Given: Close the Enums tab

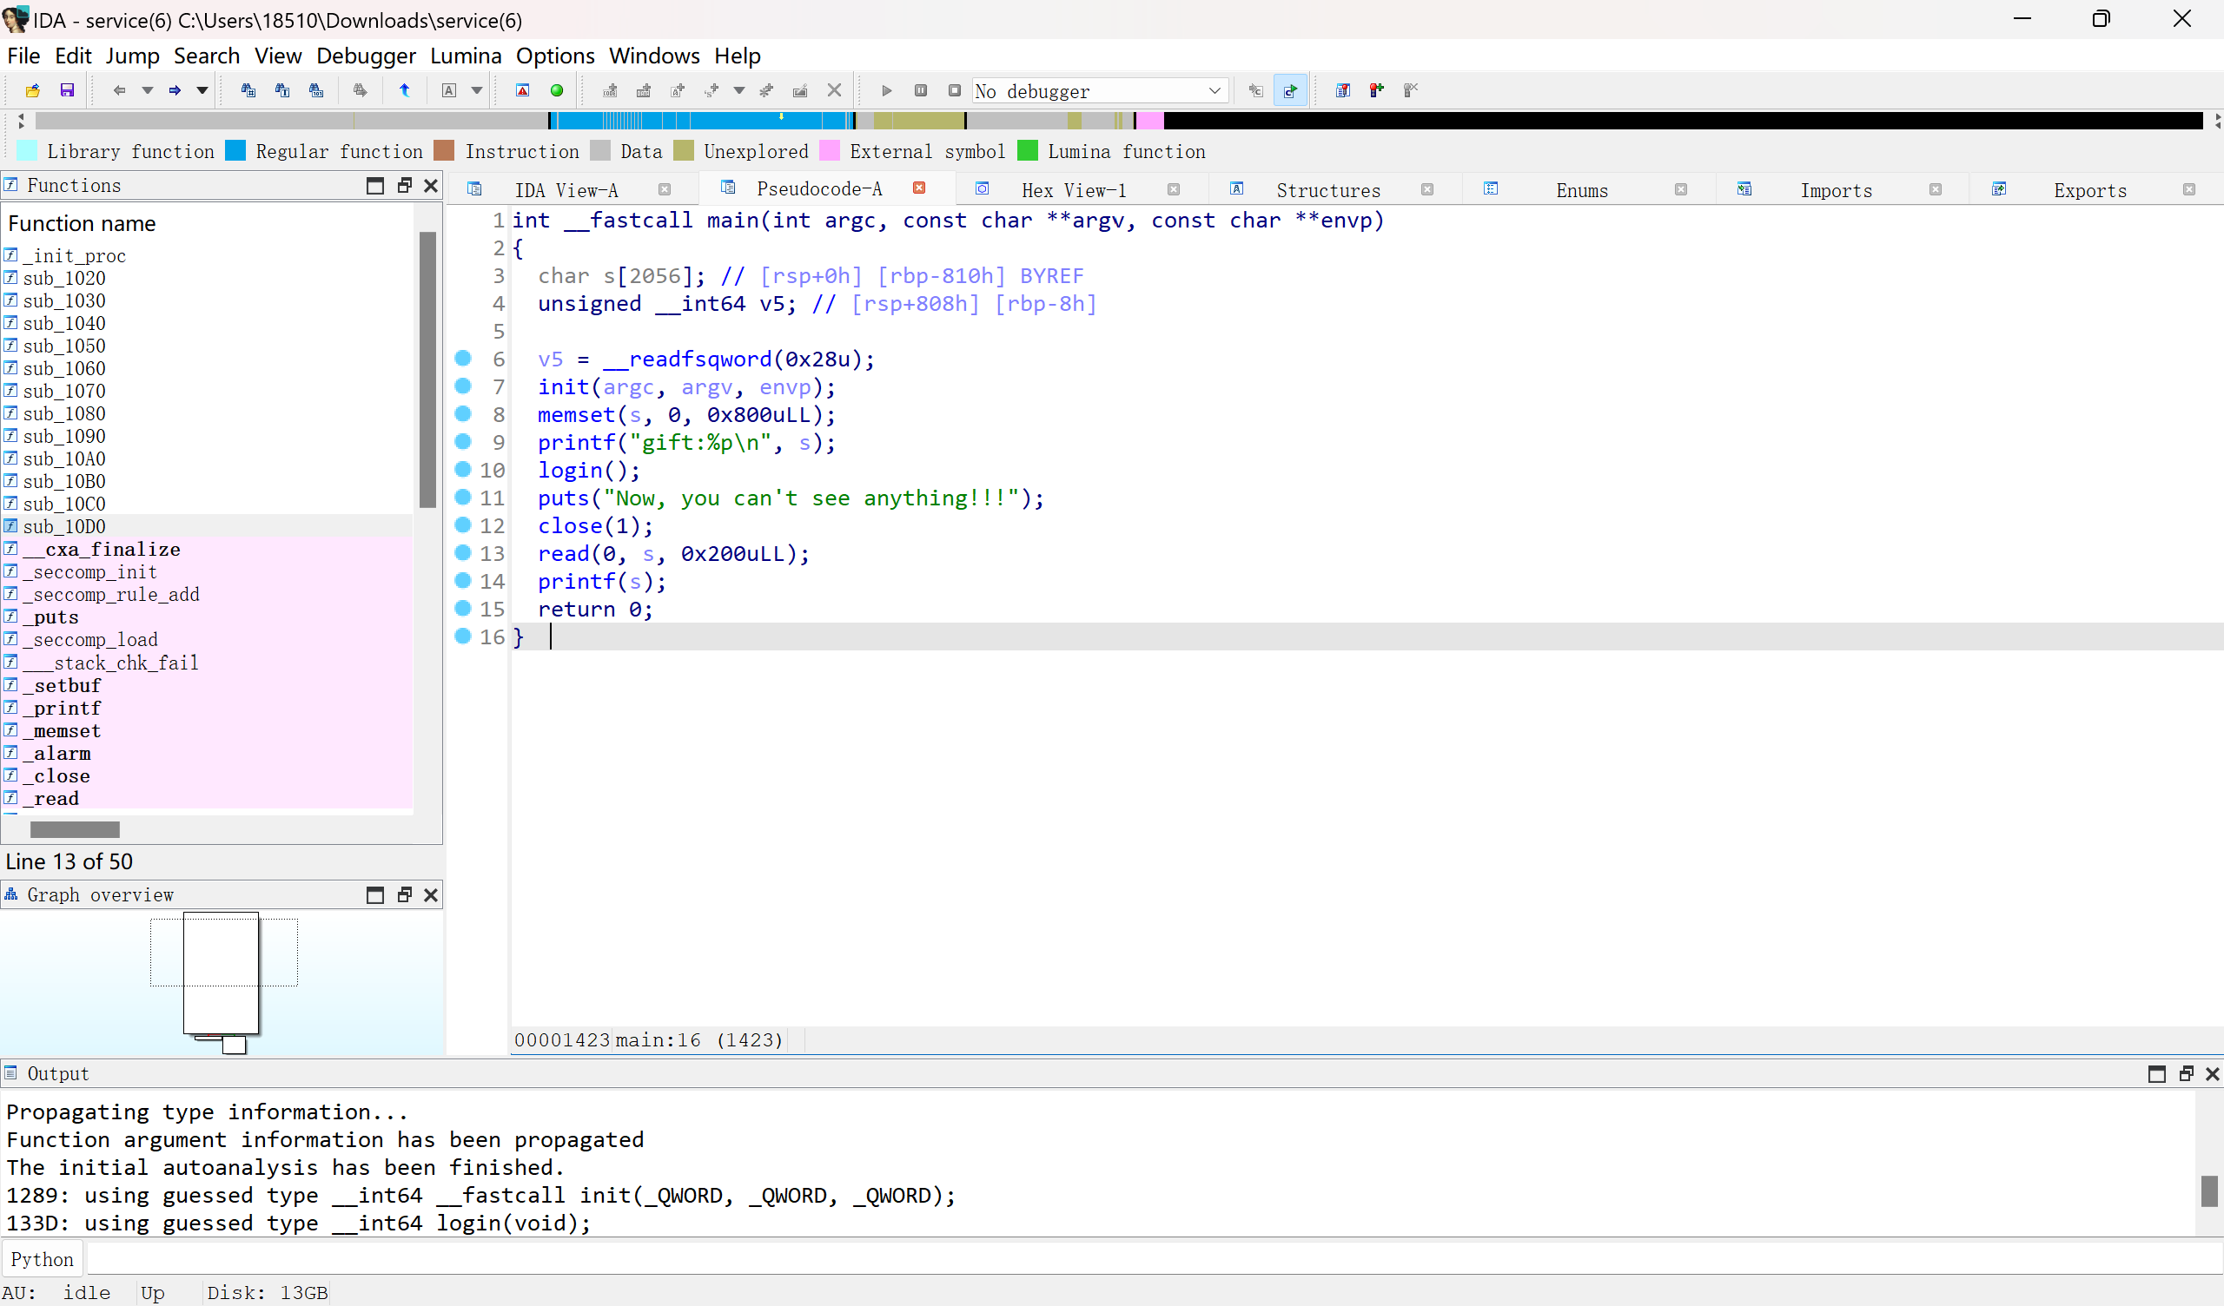Looking at the screenshot, I should [x=1680, y=189].
